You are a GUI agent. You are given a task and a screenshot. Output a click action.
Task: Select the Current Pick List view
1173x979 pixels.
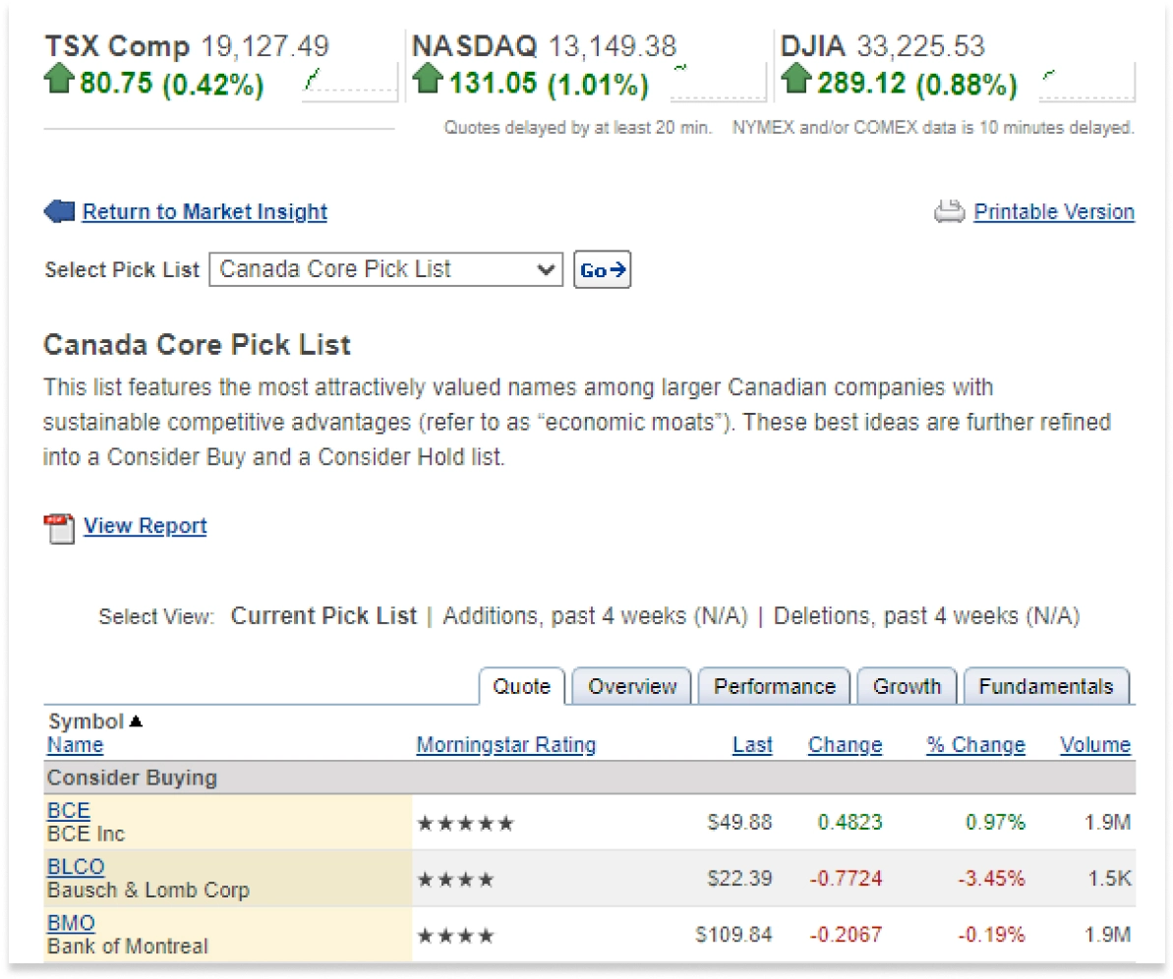323,615
